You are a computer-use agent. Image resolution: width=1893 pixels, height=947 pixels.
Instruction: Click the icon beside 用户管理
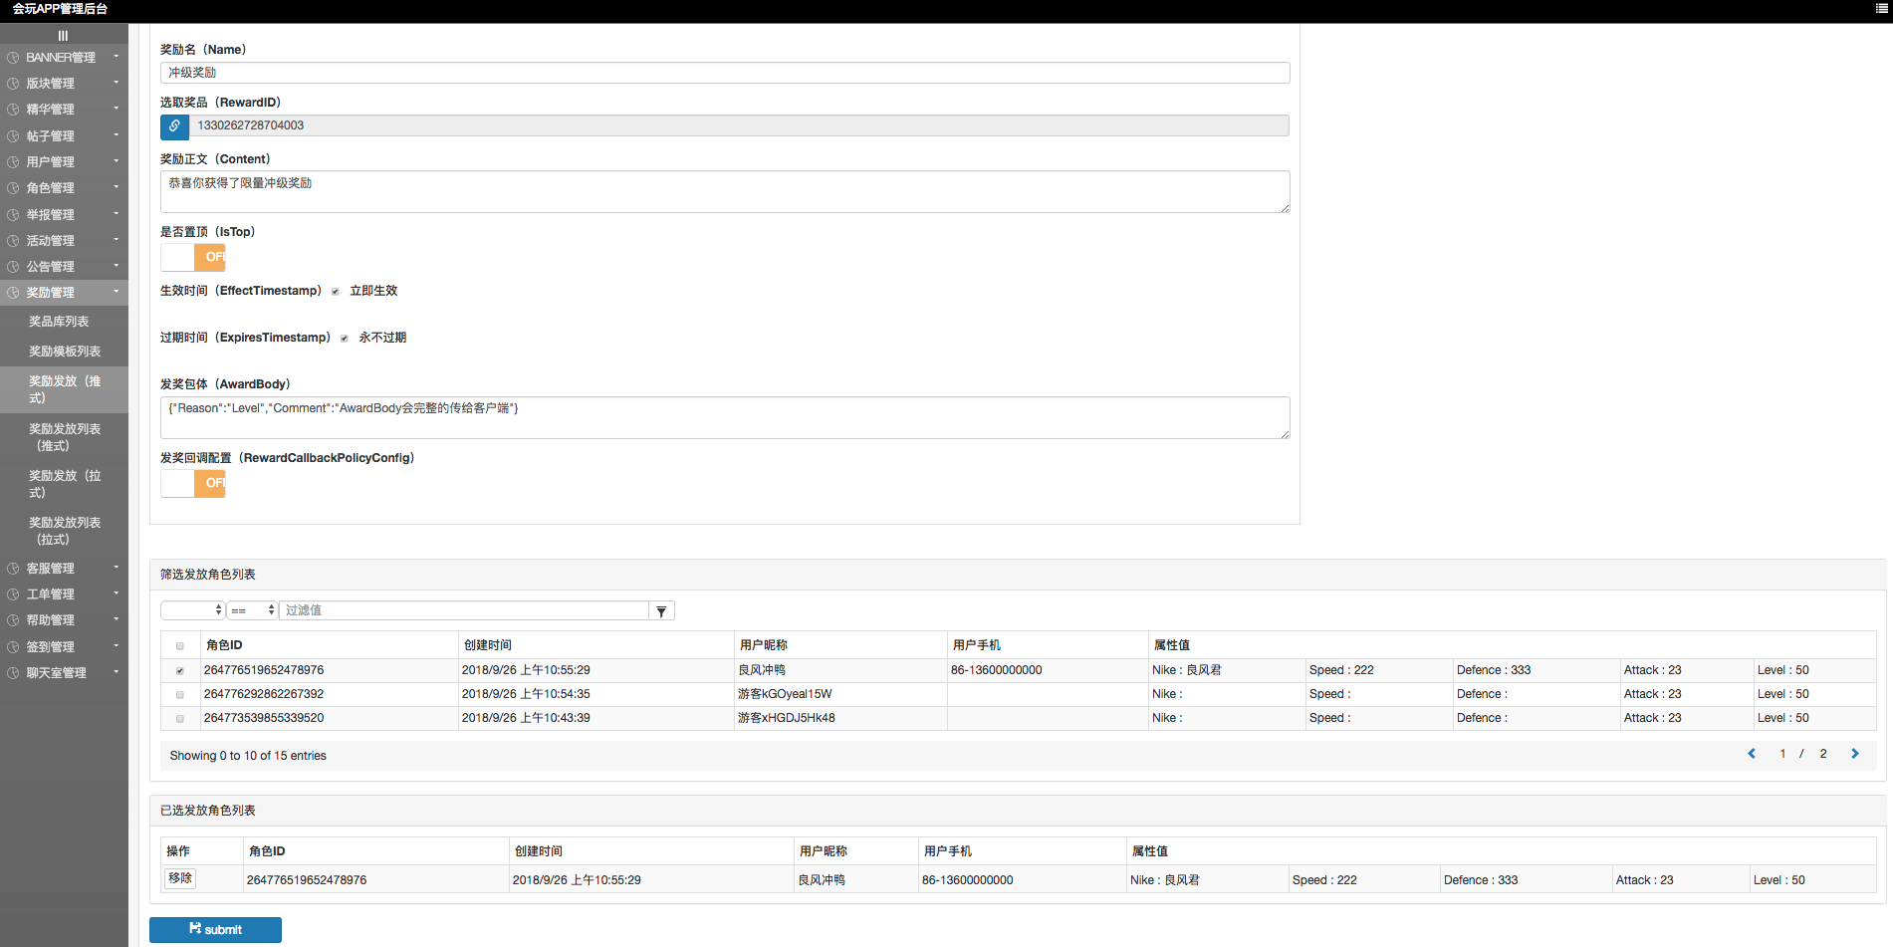[13, 162]
